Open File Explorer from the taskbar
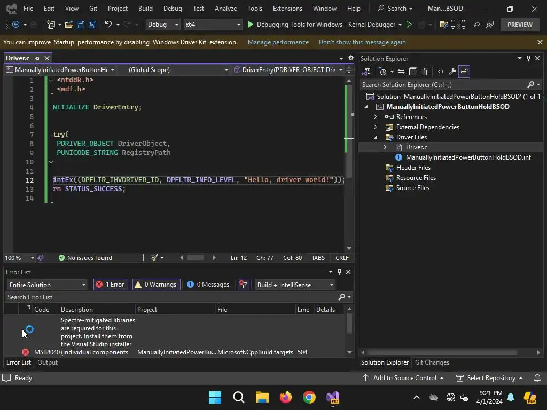The image size is (547, 410). point(262,397)
